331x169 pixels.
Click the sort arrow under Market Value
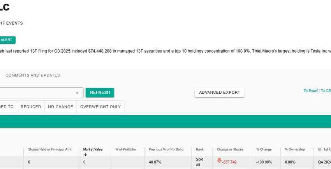[85, 155]
